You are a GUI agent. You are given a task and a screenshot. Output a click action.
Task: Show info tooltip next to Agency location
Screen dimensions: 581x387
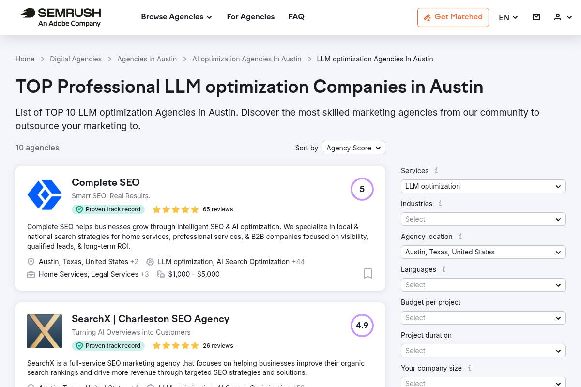click(460, 236)
